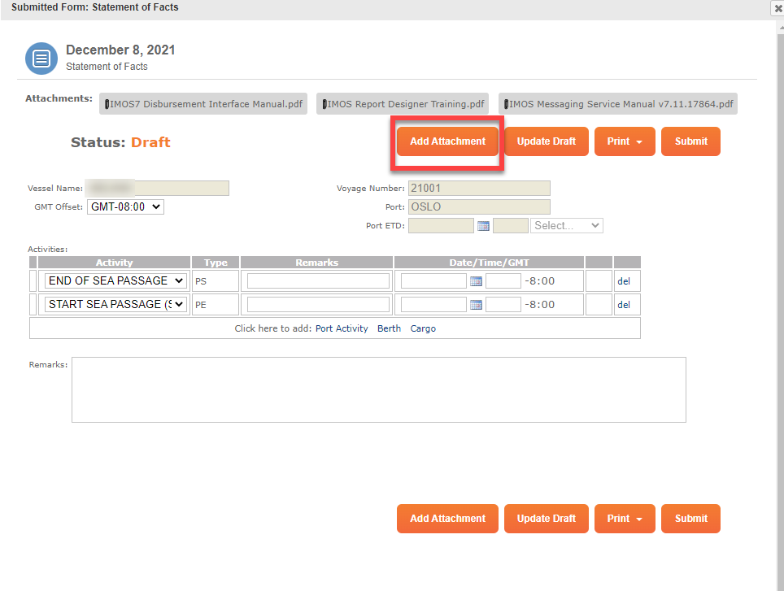Open the GMT Offset dropdown

pyautogui.click(x=125, y=206)
